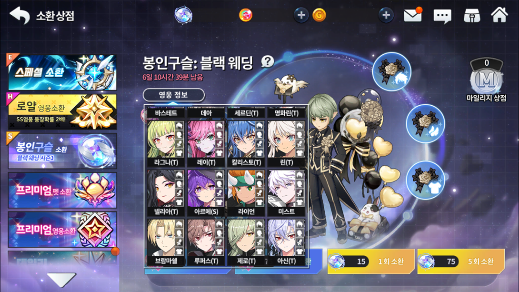Viewport: 519px width, 292px height.
Task: Add gold with the plus icon
Action: coord(301,15)
